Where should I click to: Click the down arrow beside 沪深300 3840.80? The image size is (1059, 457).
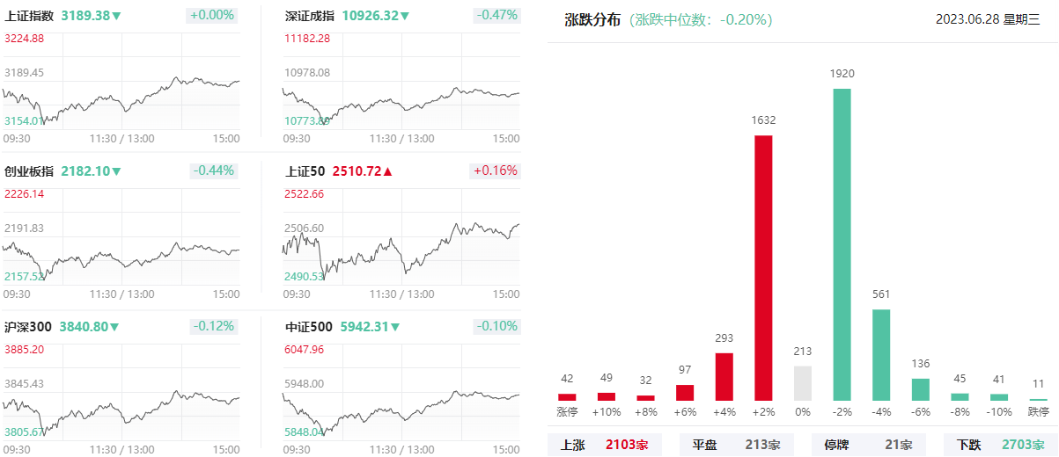click(x=114, y=327)
